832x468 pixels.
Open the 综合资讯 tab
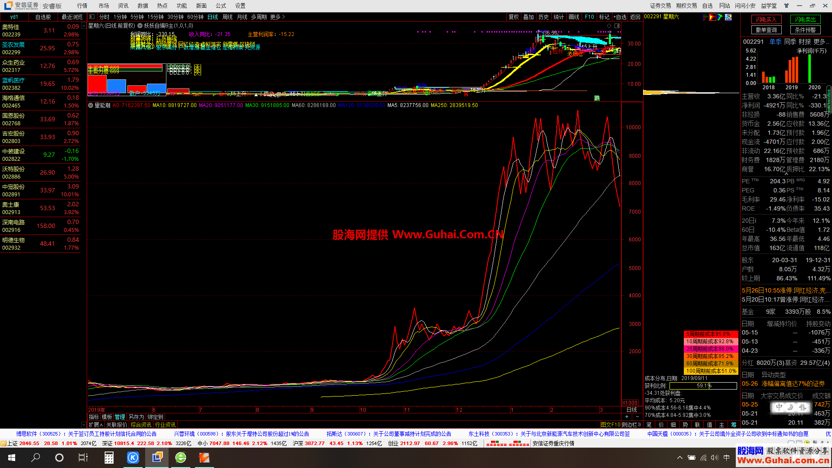(141, 425)
